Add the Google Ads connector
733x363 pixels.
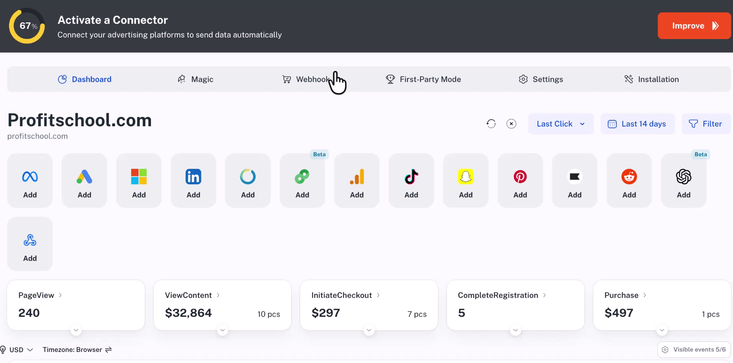point(84,181)
